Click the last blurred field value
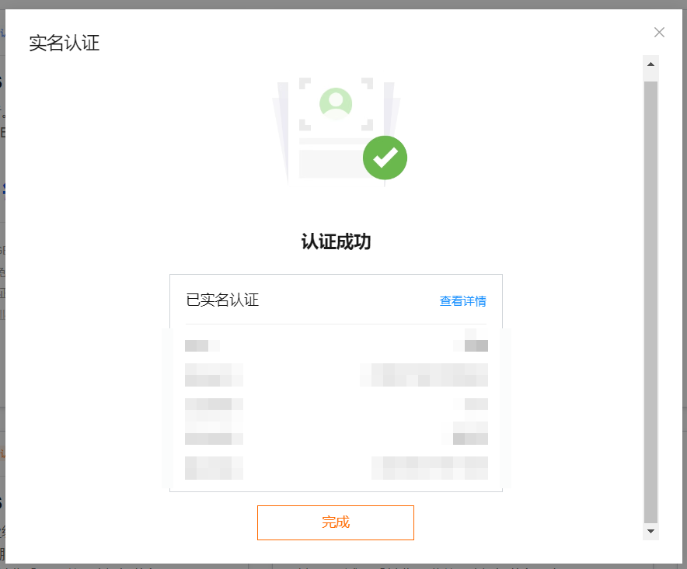The image size is (687, 569). click(430, 468)
